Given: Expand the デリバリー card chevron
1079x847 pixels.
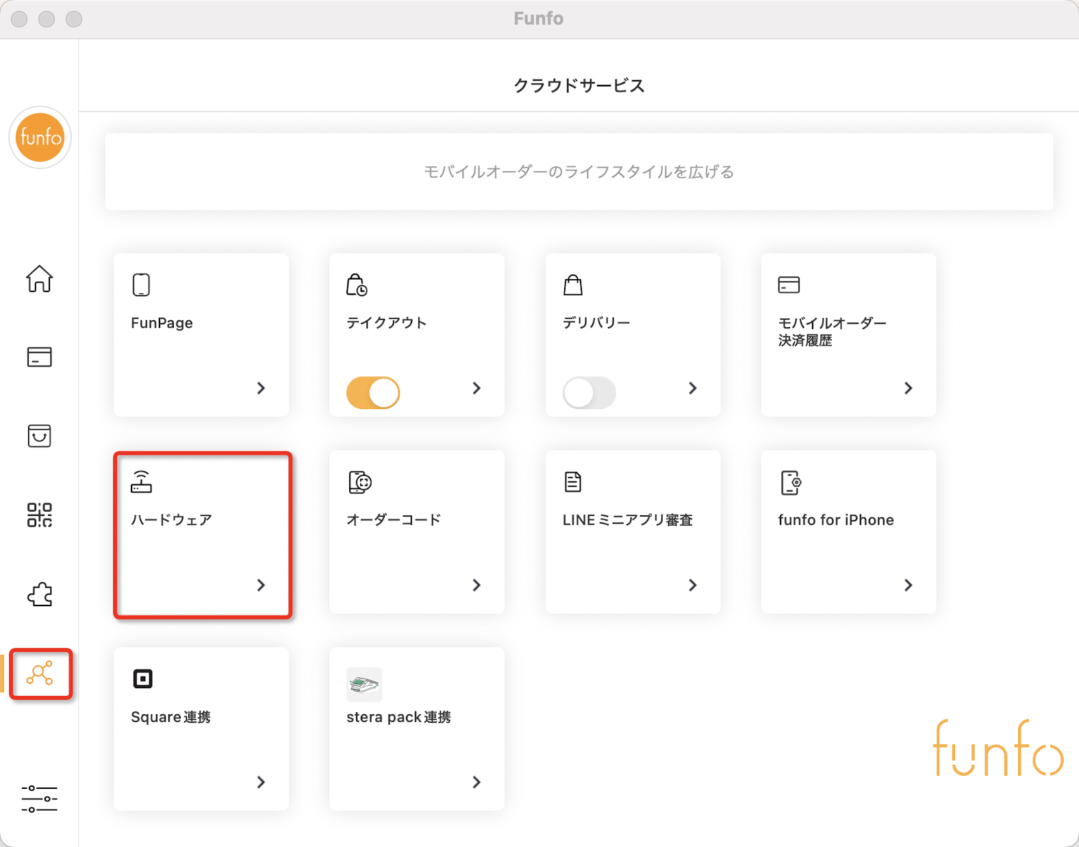Looking at the screenshot, I should [x=693, y=388].
